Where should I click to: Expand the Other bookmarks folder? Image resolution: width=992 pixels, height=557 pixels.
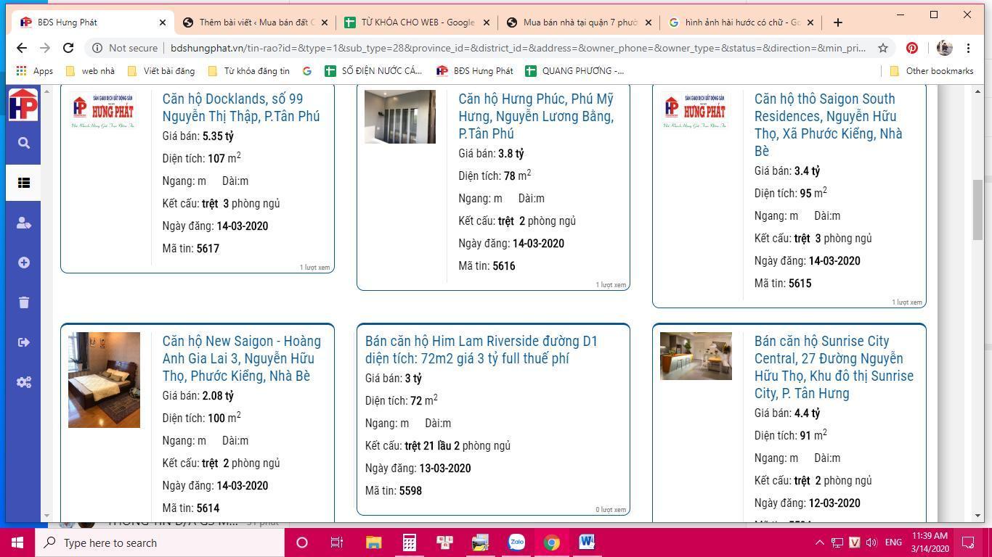[931, 71]
